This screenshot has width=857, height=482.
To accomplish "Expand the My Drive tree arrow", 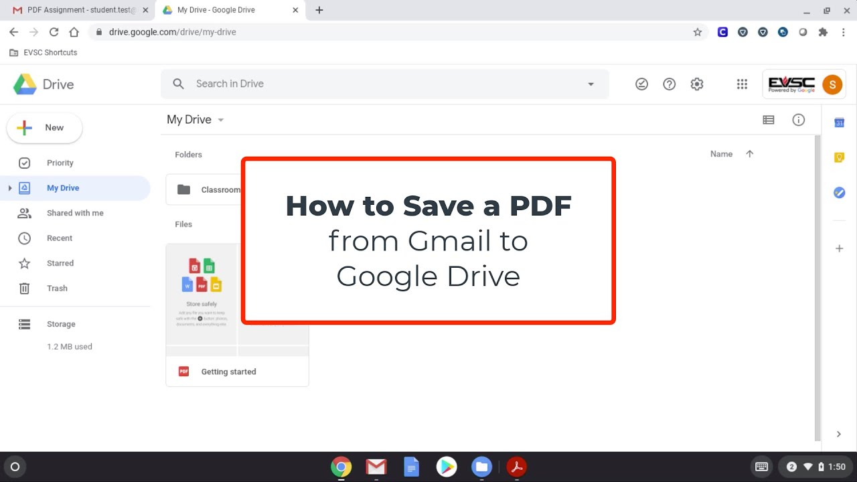I will [9, 188].
